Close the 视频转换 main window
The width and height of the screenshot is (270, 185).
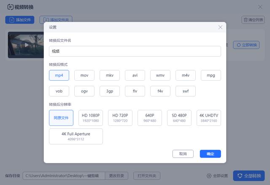pyautogui.click(x=260, y=7)
